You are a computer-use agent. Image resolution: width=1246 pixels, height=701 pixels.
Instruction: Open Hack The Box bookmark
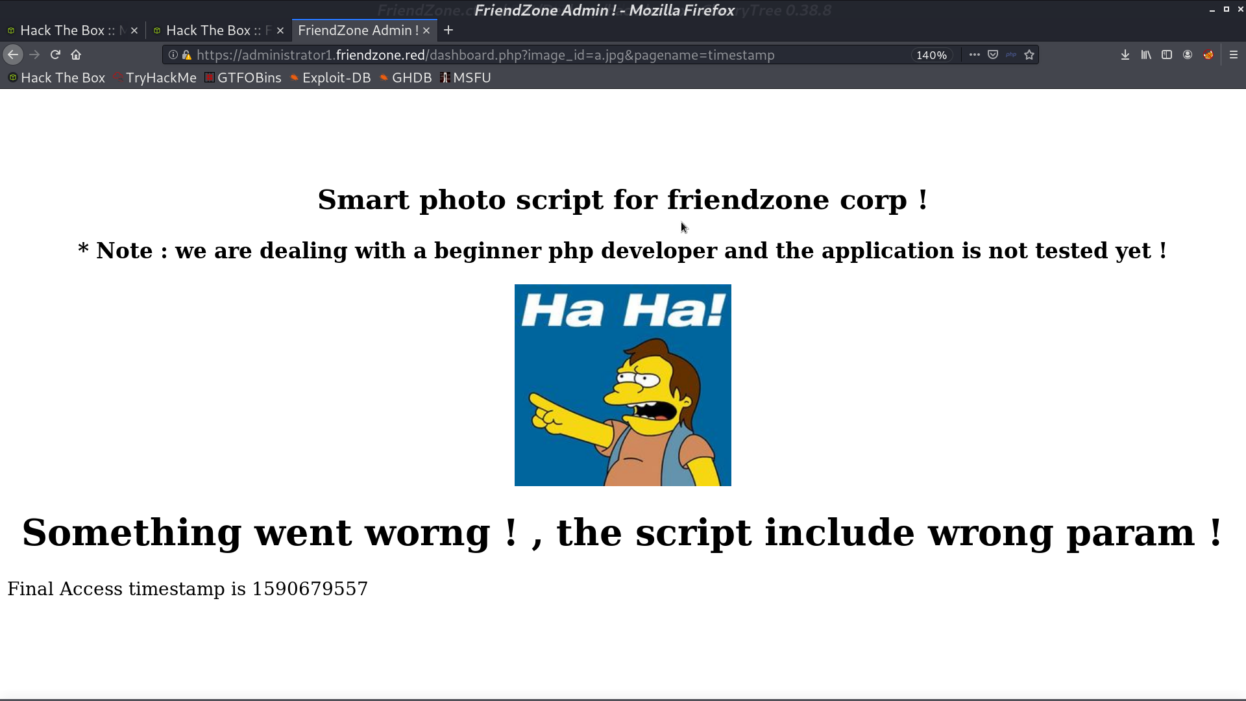tap(56, 78)
